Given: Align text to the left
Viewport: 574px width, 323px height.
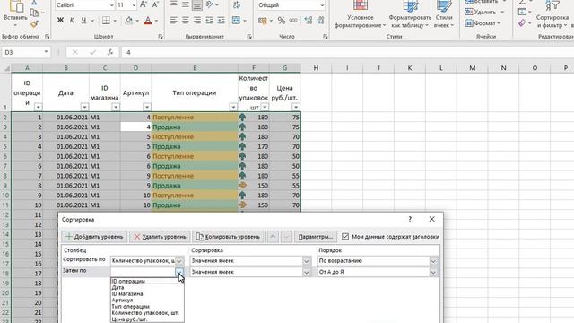Looking at the screenshot, I should click(173, 21).
